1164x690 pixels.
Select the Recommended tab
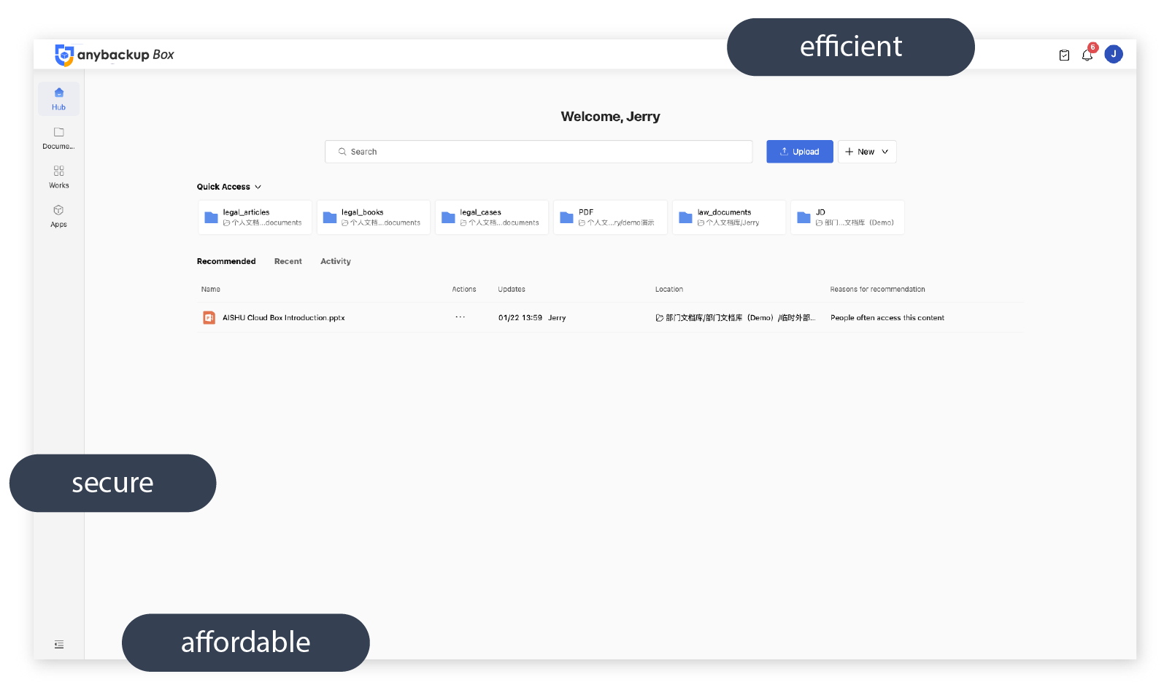[x=226, y=261]
